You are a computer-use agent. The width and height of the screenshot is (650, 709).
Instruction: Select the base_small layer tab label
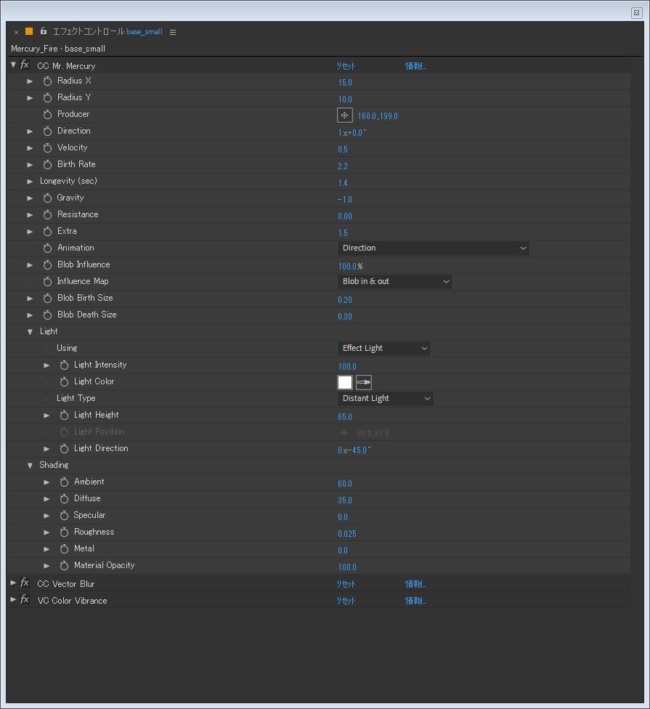(x=145, y=32)
